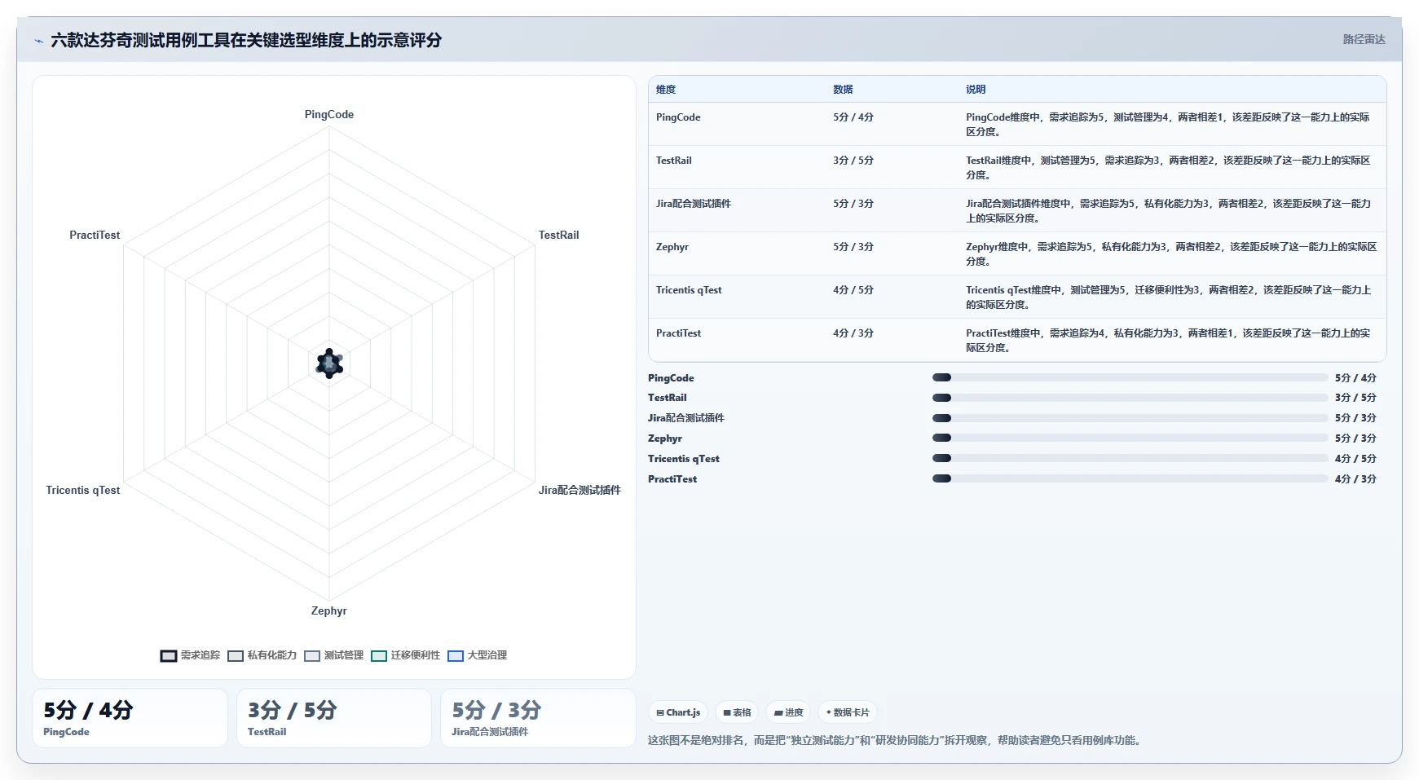Click the Chart.js tag chip
Screen dimensions: 1419x780
tap(678, 712)
